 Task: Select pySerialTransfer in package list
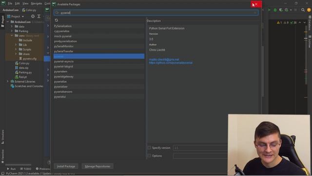pos(99,51)
